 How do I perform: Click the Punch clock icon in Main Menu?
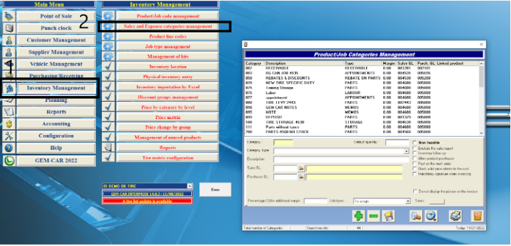pos(9,28)
